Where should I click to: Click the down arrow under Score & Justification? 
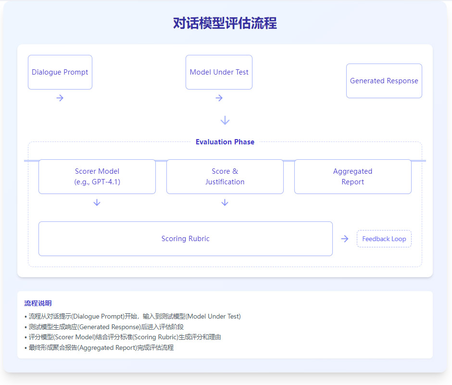tap(225, 203)
